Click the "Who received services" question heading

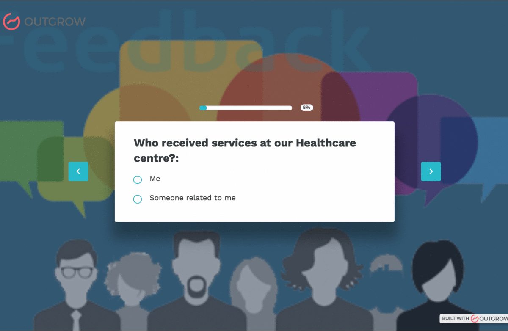245,151
